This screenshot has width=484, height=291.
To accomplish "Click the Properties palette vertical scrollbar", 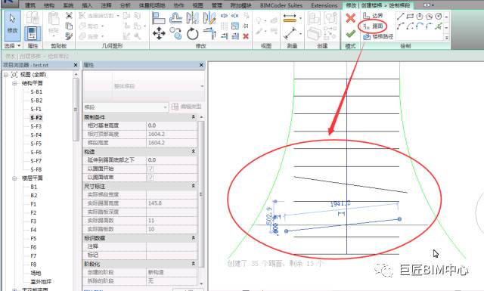I will click(x=201, y=193).
